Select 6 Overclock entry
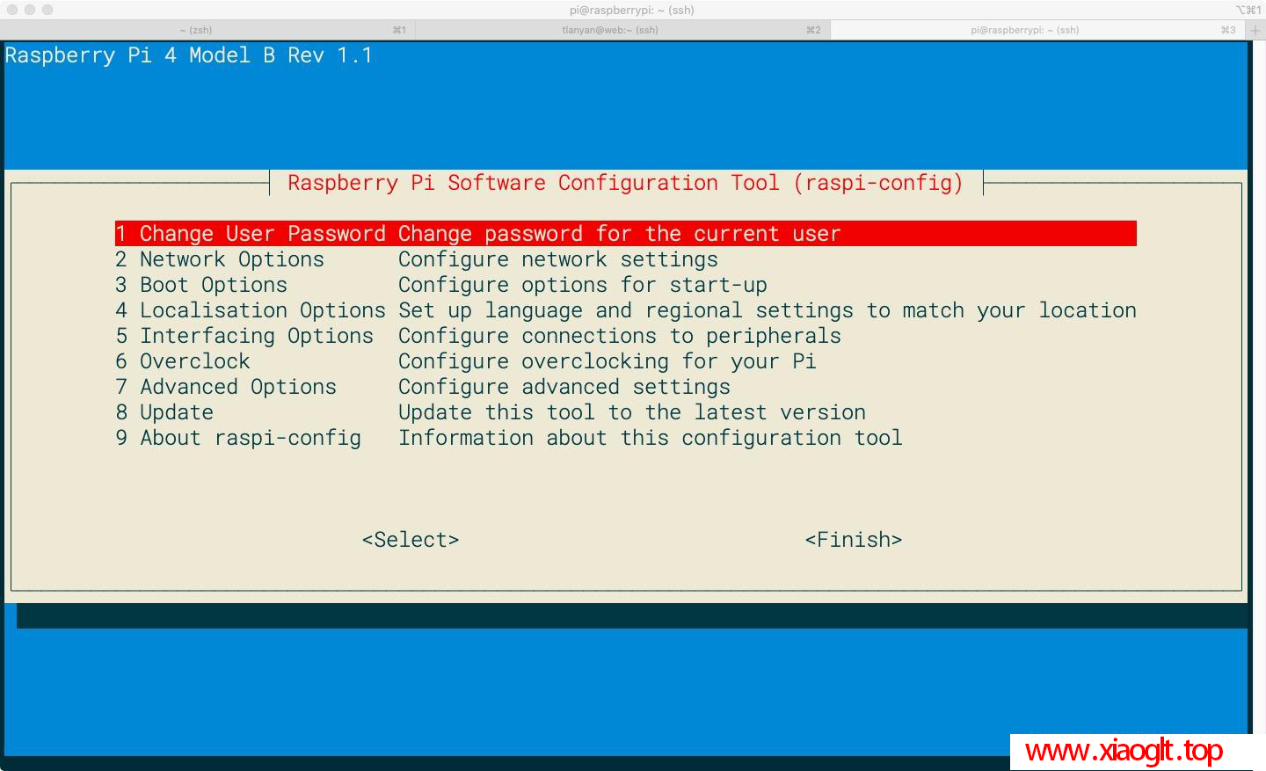This screenshot has width=1266, height=771. point(183,361)
